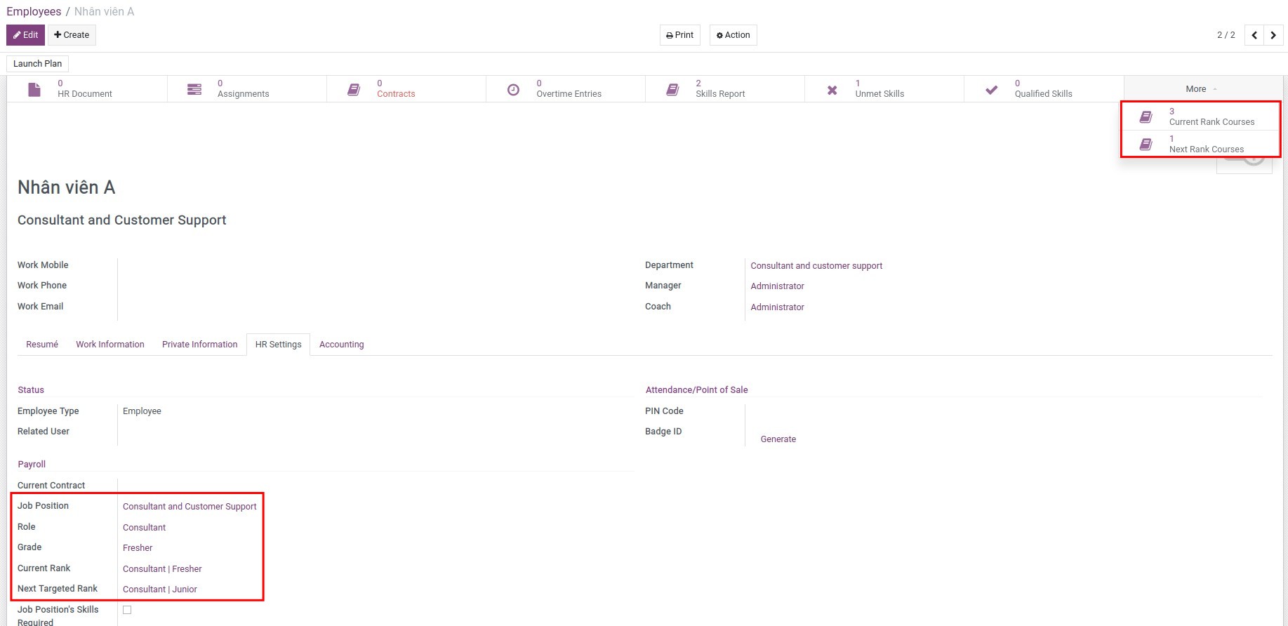This screenshot has width=1288, height=626.
Task: Click the Qualified Skills checkmark icon
Action: (x=991, y=89)
